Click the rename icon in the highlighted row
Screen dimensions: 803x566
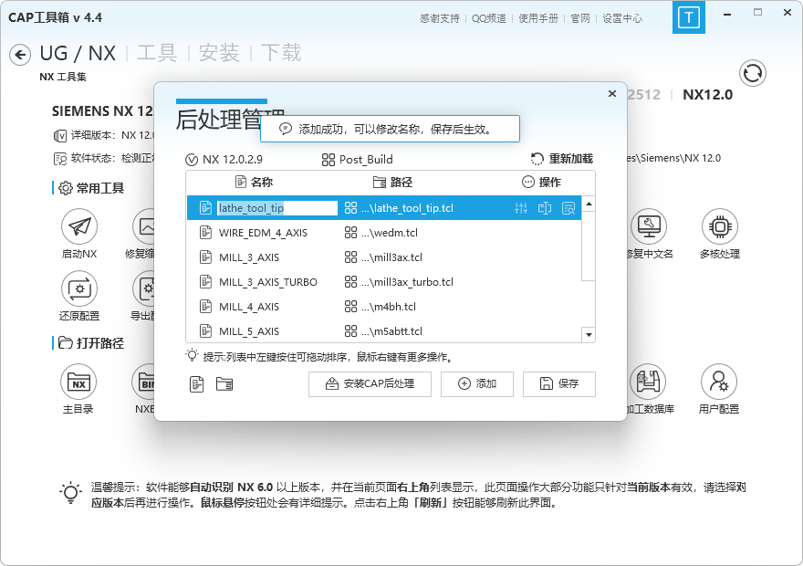point(545,208)
